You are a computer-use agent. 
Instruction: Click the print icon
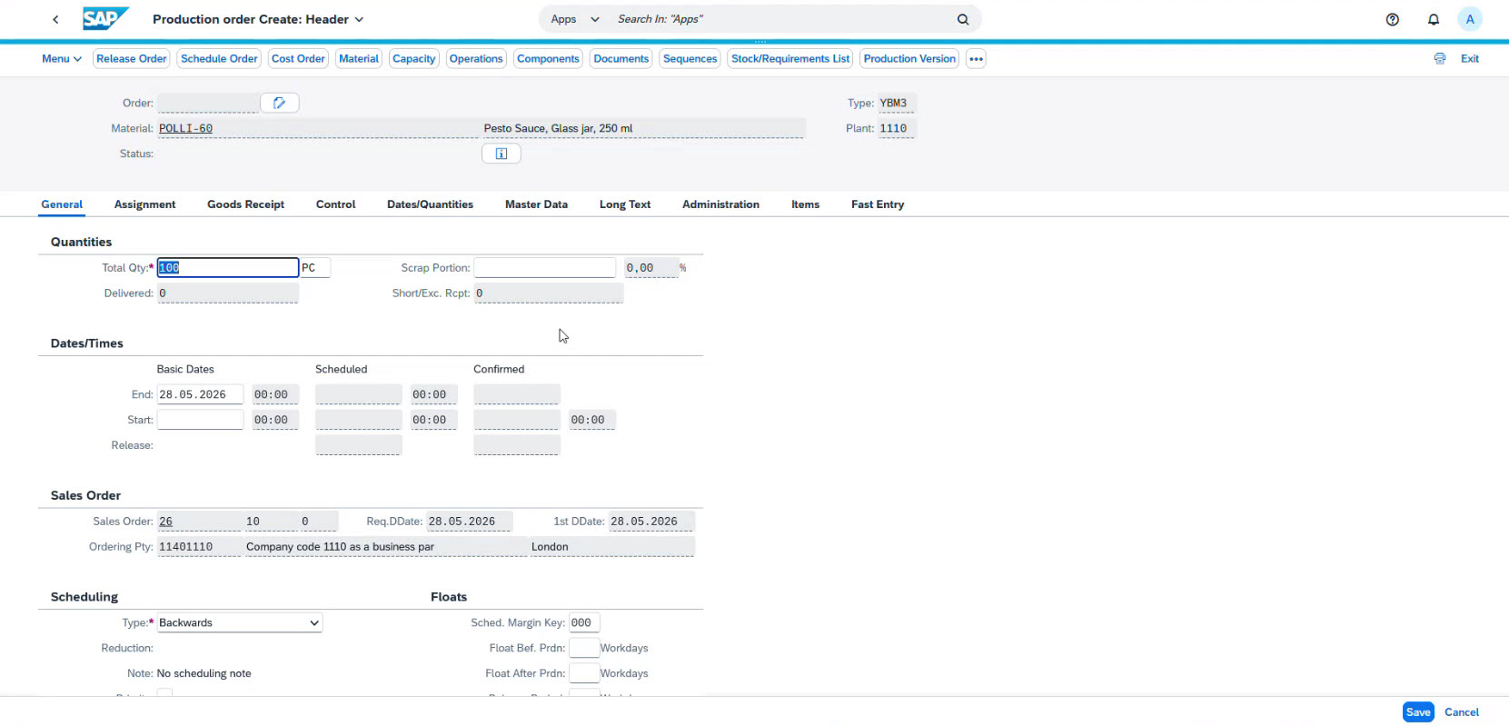[x=1440, y=58]
